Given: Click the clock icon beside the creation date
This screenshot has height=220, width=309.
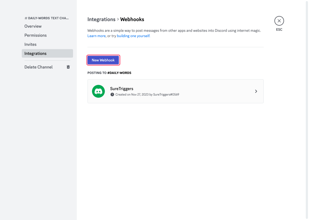Looking at the screenshot, I should coord(113,94).
